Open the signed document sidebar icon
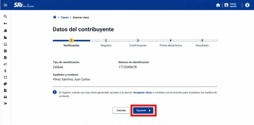 (x=5, y=90)
